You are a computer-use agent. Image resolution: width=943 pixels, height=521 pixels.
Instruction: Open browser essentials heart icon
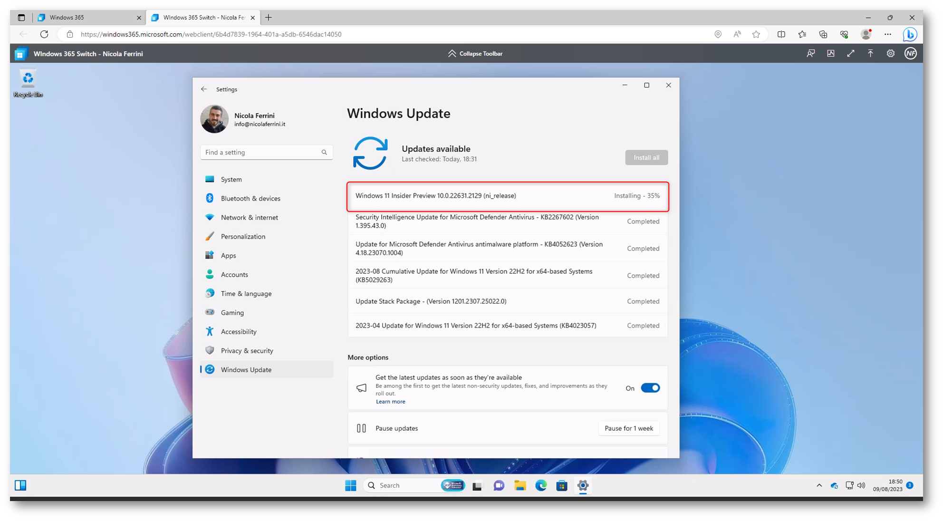pyautogui.click(x=844, y=34)
